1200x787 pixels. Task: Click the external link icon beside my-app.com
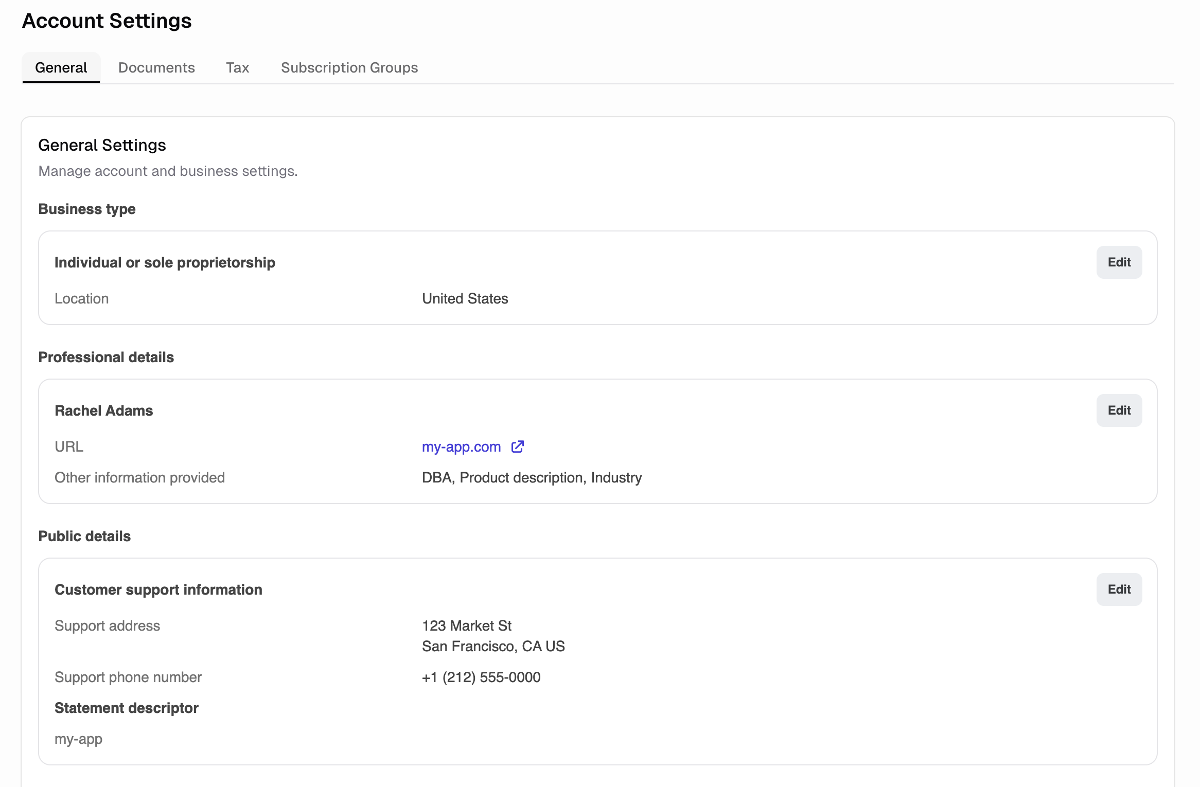tap(518, 446)
